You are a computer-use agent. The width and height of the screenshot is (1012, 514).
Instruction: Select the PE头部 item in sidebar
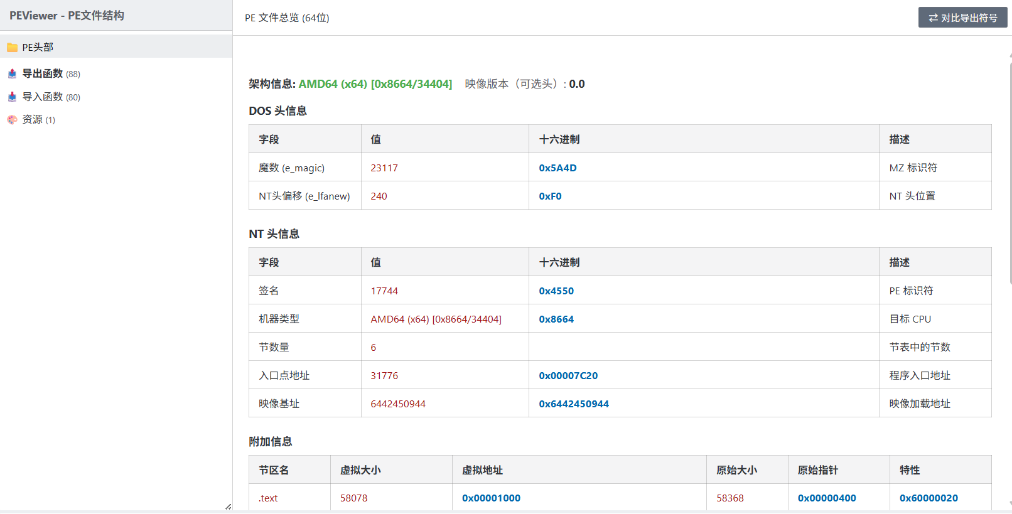click(x=116, y=47)
